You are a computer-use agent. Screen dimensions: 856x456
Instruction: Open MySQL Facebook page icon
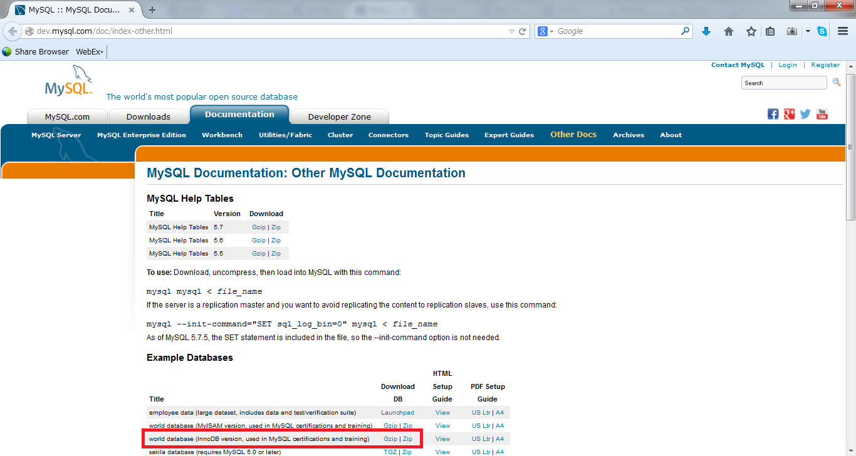[x=773, y=114]
